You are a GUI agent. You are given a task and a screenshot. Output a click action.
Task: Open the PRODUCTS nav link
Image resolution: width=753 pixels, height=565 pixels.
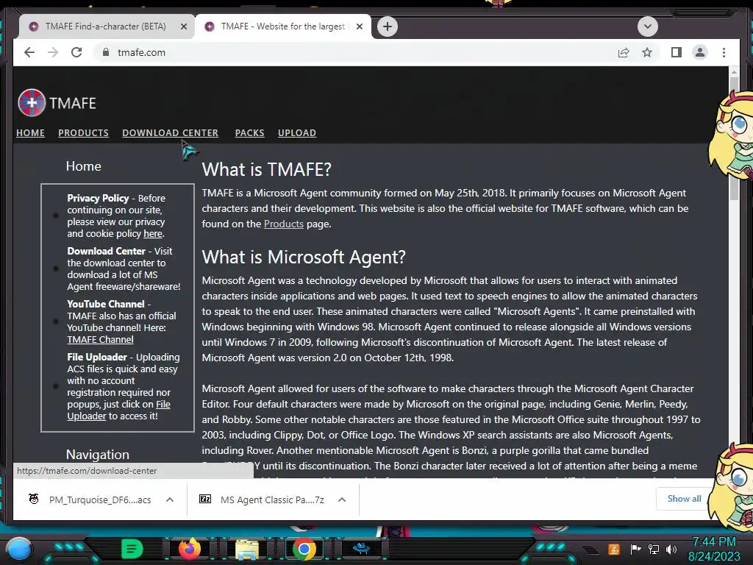pos(84,132)
